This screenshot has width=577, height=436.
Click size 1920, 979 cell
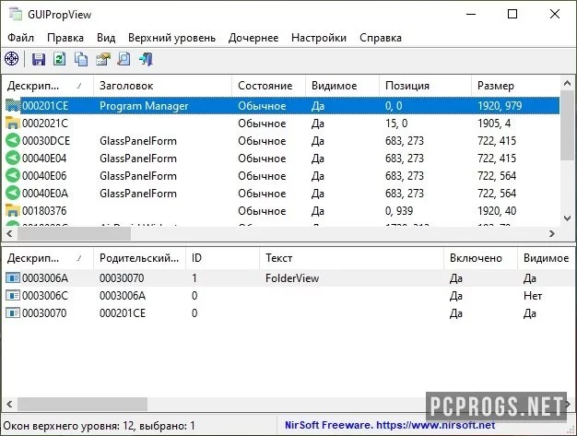tap(500, 106)
